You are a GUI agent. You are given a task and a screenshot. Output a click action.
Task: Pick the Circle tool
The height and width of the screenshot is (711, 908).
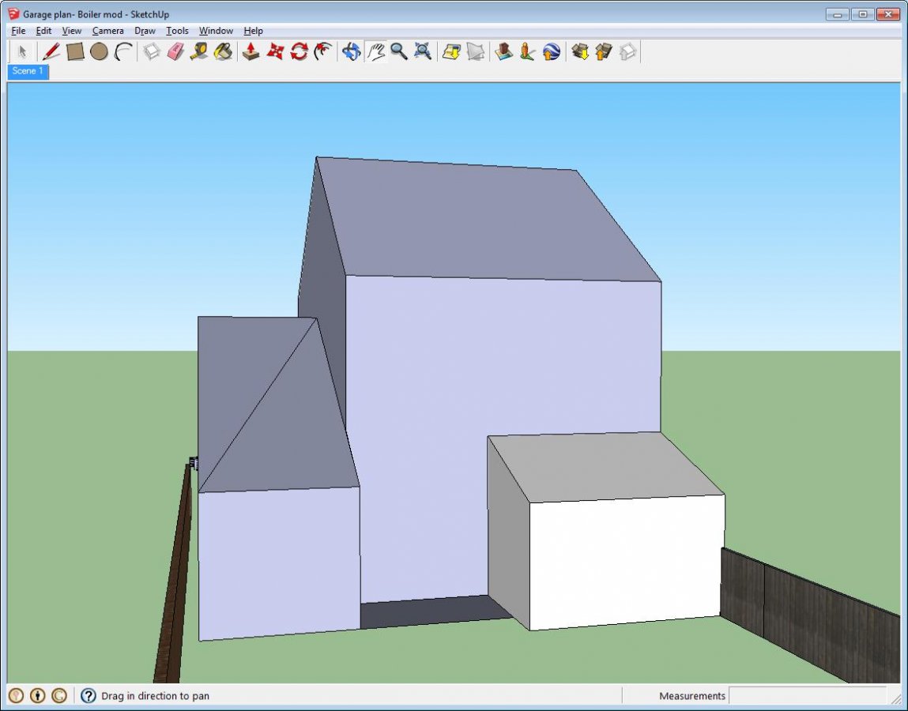point(99,52)
